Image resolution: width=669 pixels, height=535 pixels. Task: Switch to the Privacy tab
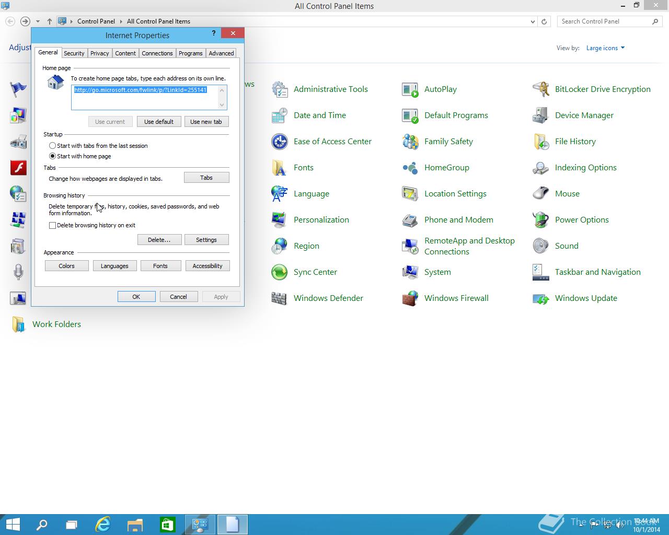click(x=99, y=53)
